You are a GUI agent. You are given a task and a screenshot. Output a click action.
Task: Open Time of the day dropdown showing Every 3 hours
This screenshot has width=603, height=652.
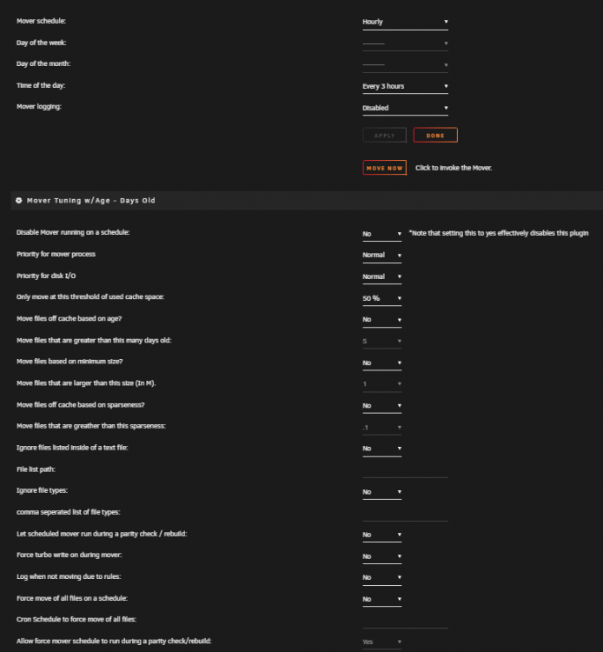click(x=405, y=86)
